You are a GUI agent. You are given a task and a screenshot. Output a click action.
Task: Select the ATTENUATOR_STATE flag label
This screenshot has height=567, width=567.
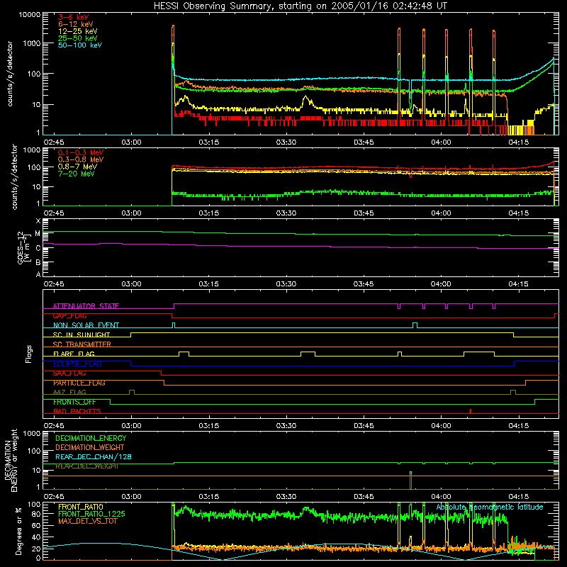click(86, 306)
